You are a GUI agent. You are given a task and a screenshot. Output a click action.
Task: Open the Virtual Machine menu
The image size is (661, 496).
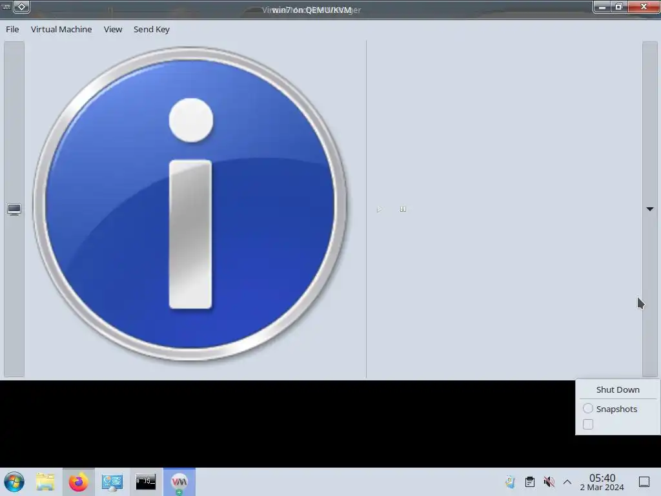click(x=61, y=29)
